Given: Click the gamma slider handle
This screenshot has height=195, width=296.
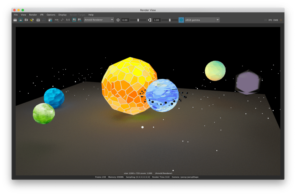Looking at the screenshot, I should (170, 20).
